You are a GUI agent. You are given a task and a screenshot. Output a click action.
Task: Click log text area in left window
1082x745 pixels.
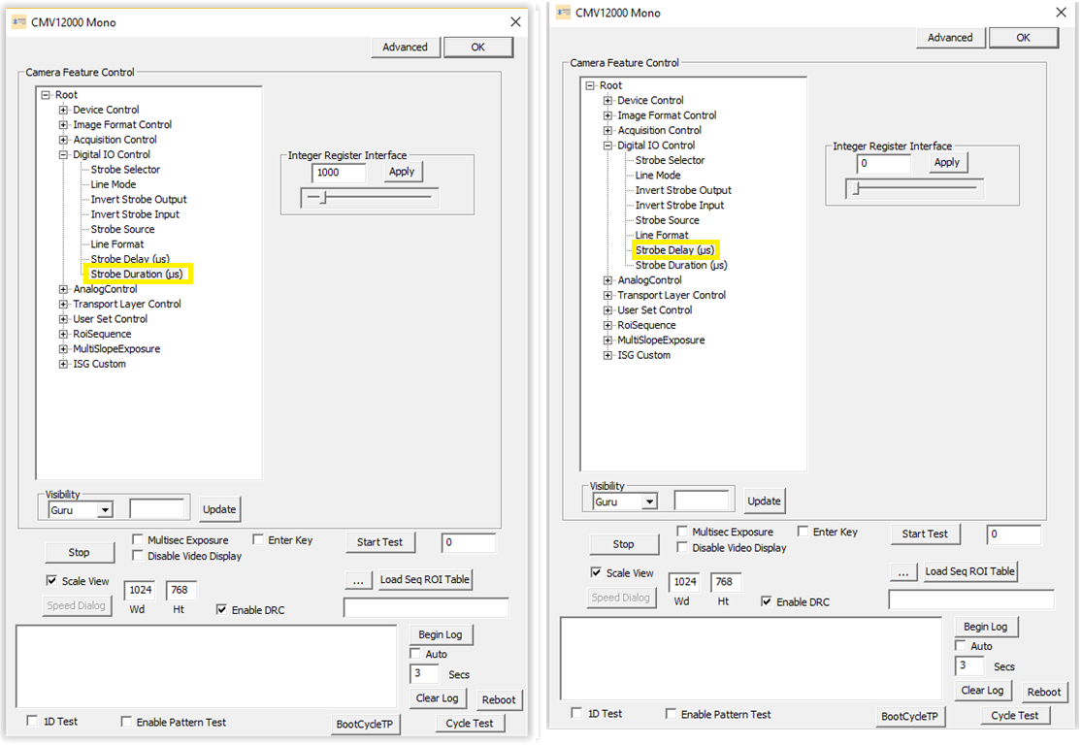pyautogui.click(x=207, y=666)
